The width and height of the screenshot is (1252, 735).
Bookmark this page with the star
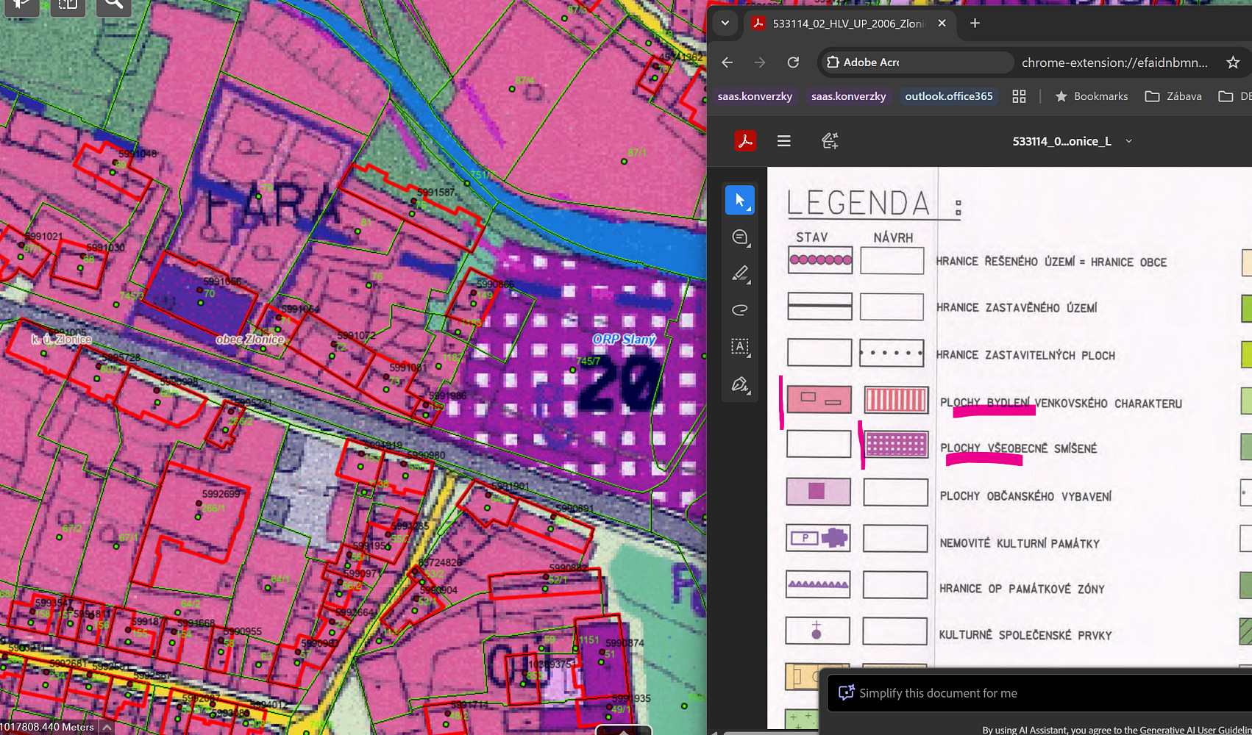tap(1234, 62)
